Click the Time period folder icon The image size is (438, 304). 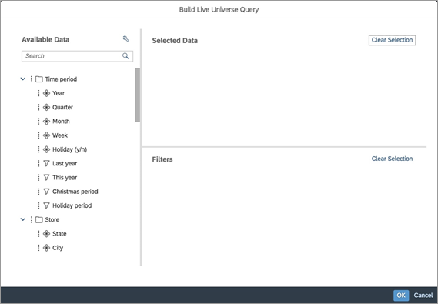pyautogui.click(x=39, y=79)
